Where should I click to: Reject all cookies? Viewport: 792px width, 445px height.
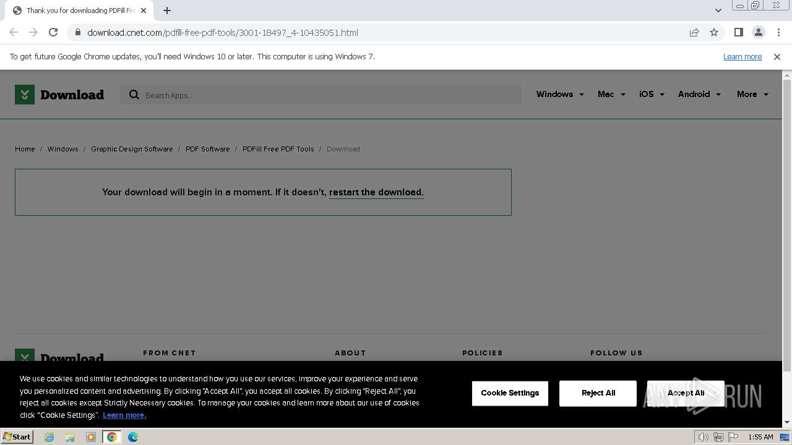click(598, 393)
